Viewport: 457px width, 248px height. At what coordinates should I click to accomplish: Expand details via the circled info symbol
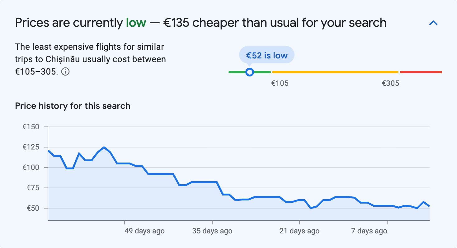click(65, 71)
